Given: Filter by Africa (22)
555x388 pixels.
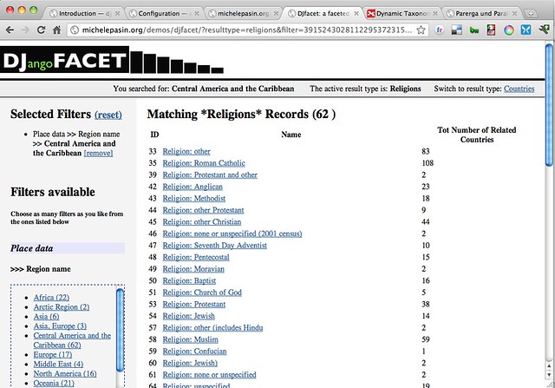Looking at the screenshot, I should coord(51,298).
